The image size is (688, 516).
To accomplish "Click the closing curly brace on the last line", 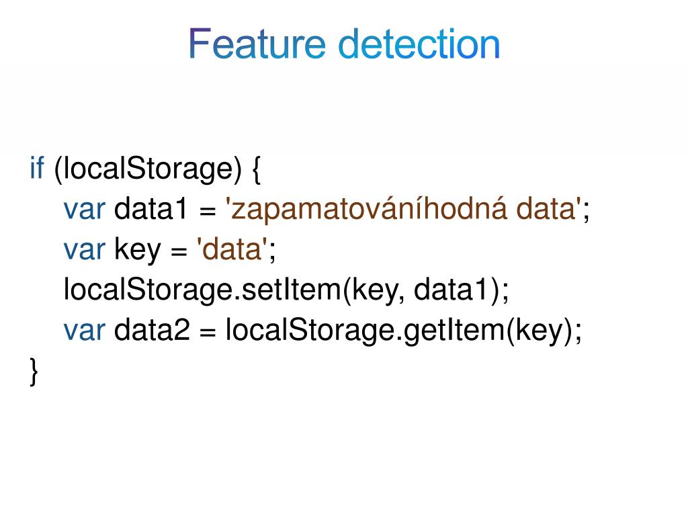I will 34,372.
